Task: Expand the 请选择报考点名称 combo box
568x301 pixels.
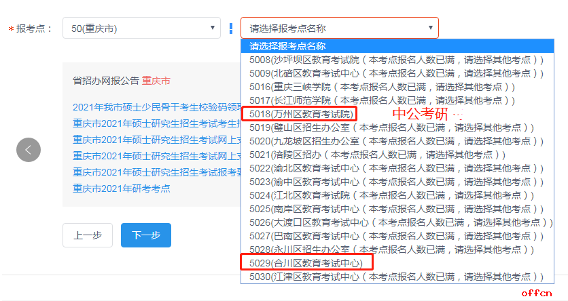Action: (339, 28)
